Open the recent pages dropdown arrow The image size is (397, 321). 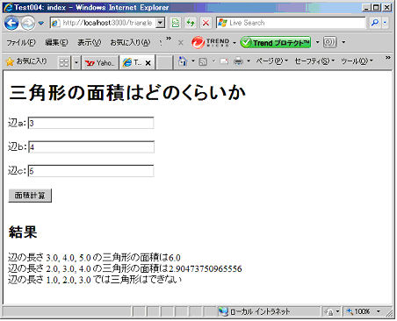click(x=41, y=23)
